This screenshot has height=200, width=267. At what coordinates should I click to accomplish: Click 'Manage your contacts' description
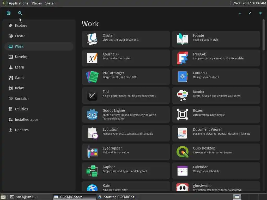[206, 77]
